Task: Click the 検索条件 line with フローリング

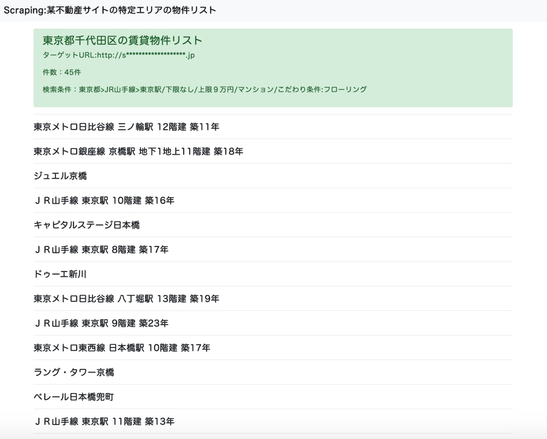Action: (x=204, y=90)
